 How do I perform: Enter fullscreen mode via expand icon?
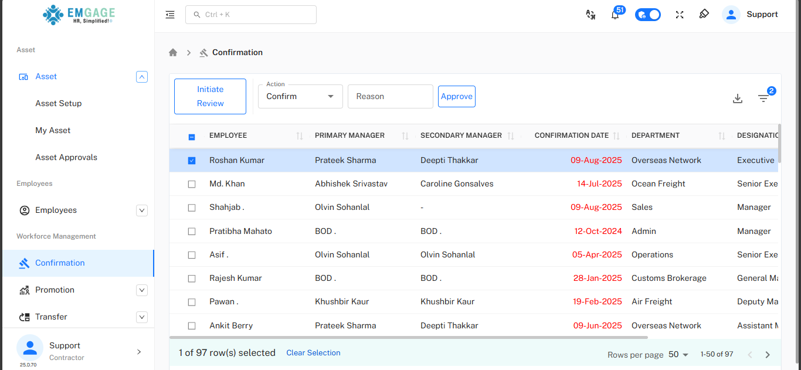point(680,15)
